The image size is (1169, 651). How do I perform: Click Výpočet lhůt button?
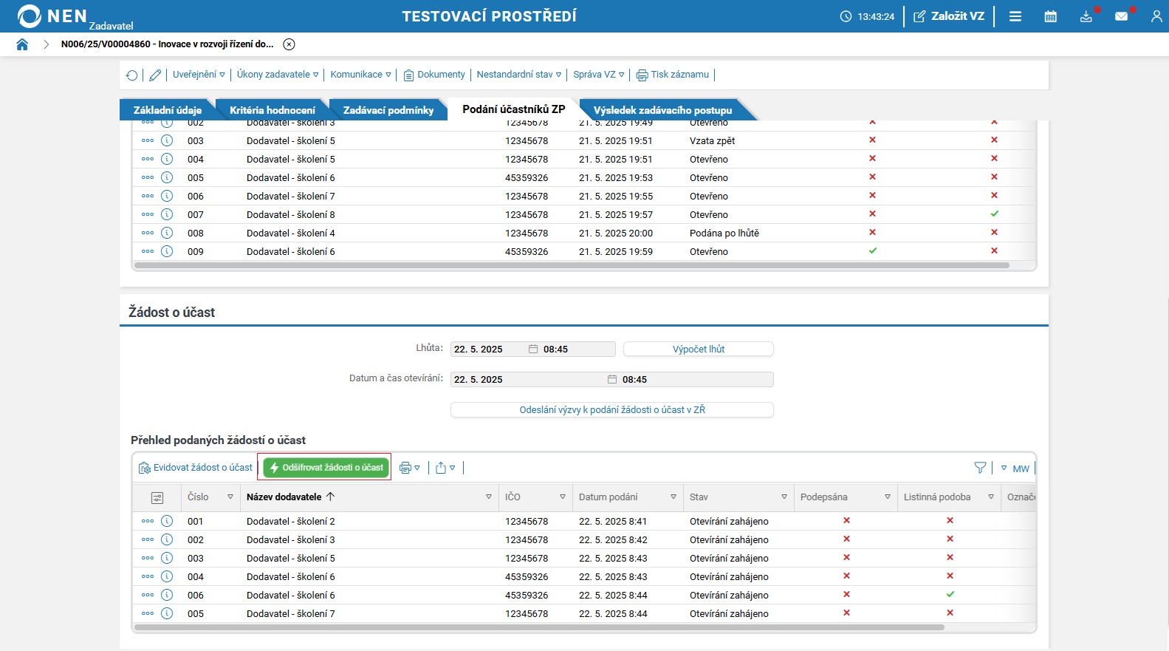[x=699, y=349]
